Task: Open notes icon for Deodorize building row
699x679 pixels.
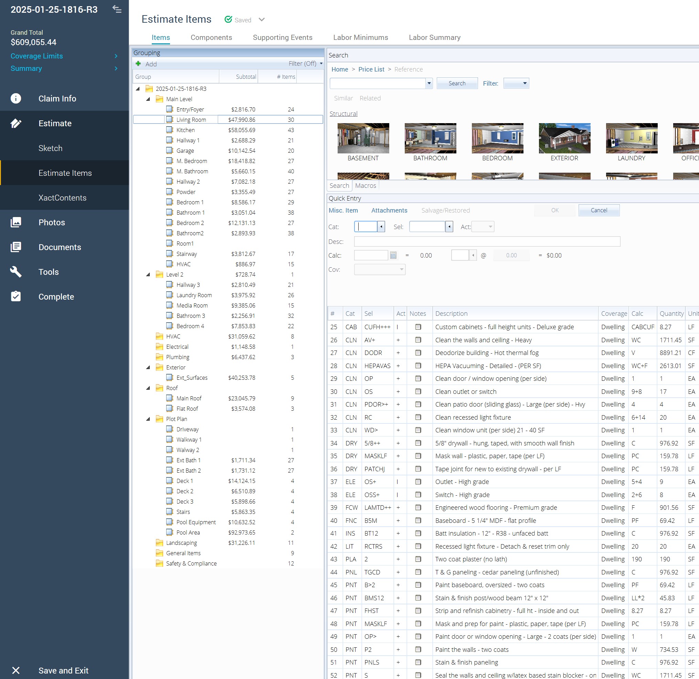Action: coord(418,352)
